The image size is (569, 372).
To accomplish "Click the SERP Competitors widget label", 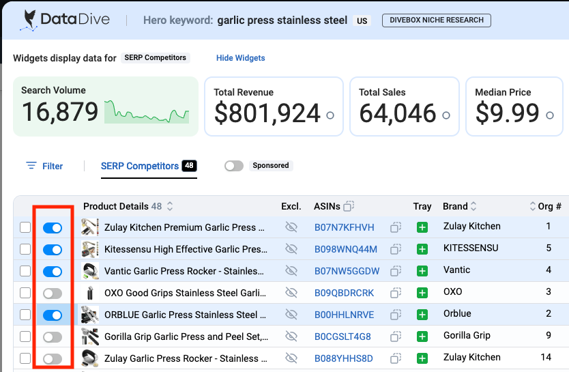I will (156, 58).
